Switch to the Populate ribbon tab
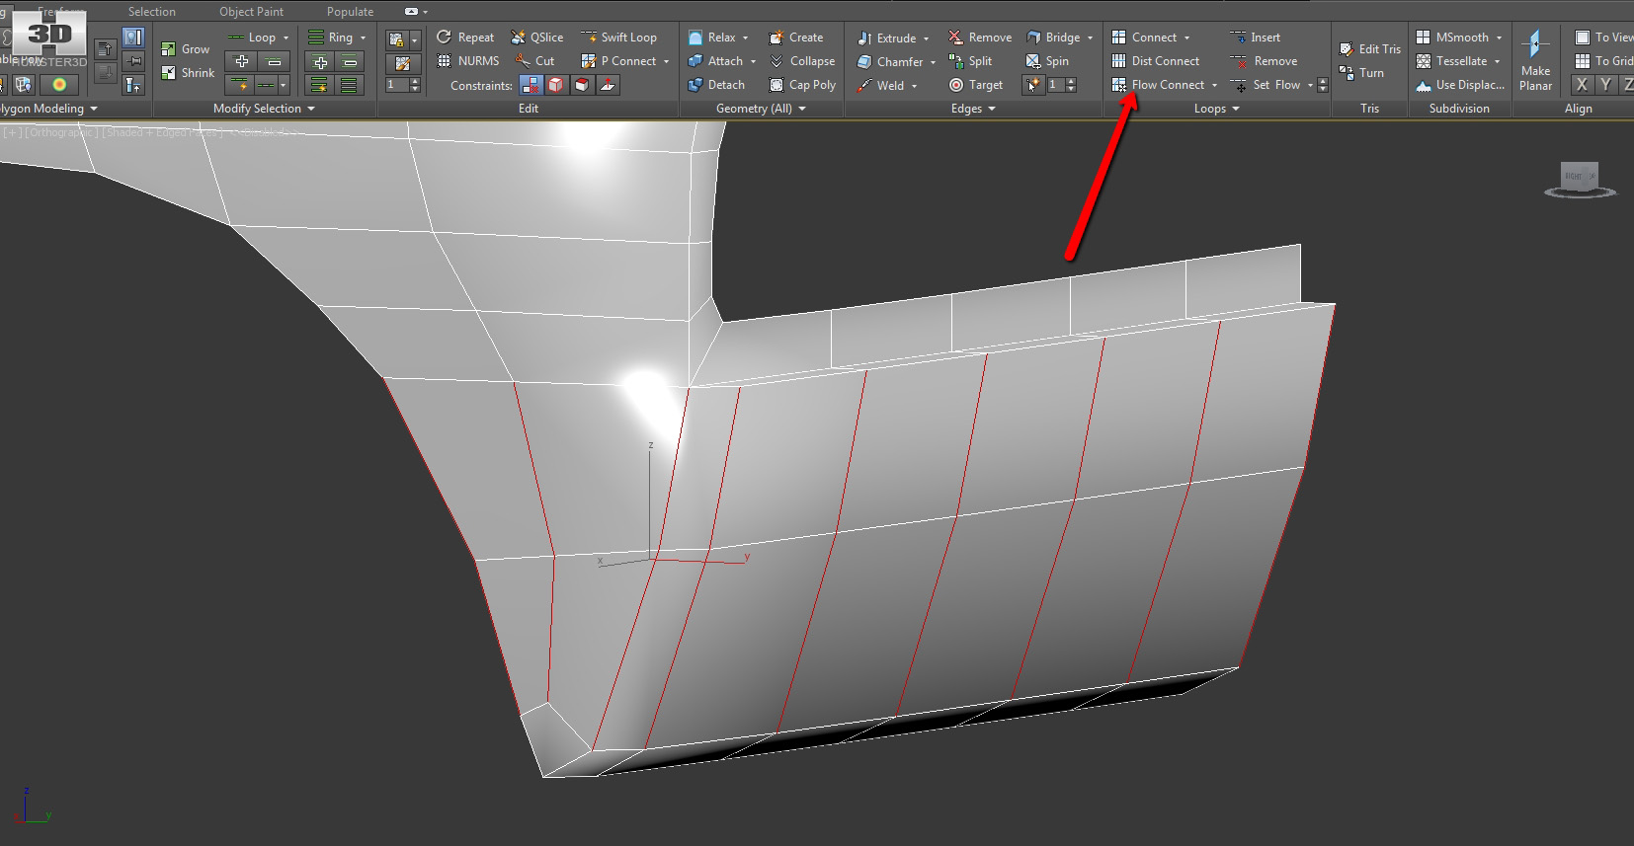Viewport: 1634px width, 846px height. point(350,12)
